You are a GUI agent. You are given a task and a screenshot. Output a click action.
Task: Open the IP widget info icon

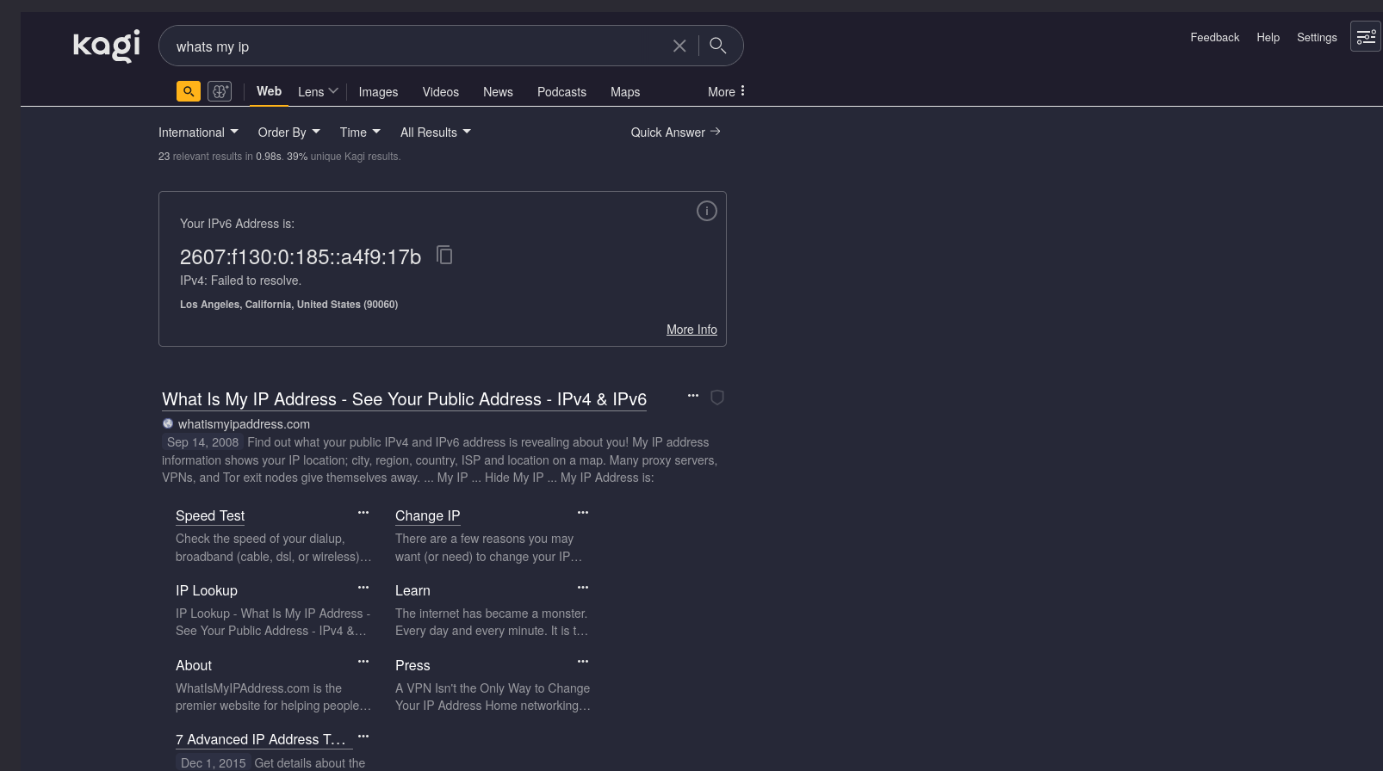point(706,211)
